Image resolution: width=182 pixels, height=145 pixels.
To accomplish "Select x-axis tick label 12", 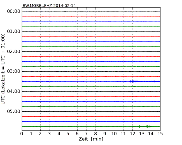I will 132,134.
